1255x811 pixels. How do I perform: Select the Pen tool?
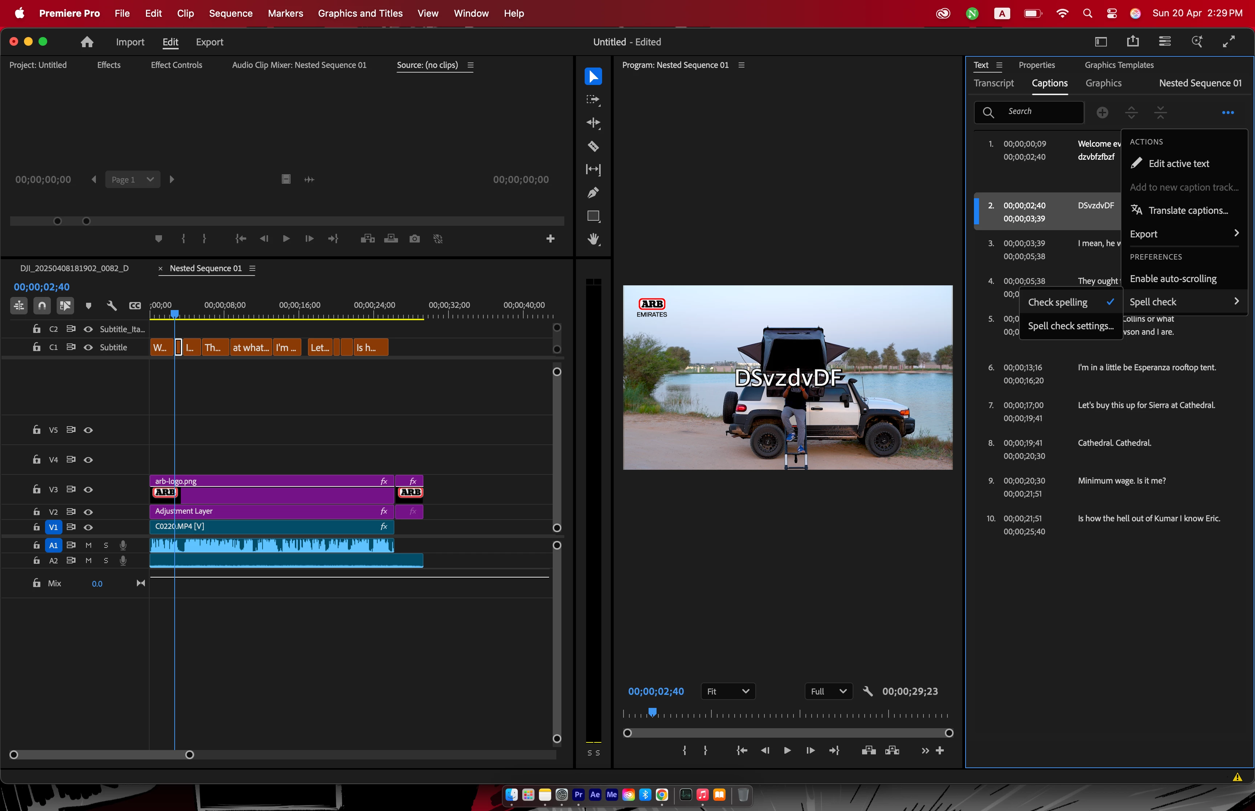593,193
